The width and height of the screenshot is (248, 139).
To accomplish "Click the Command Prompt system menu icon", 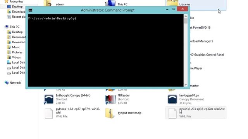I will [30, 10].
